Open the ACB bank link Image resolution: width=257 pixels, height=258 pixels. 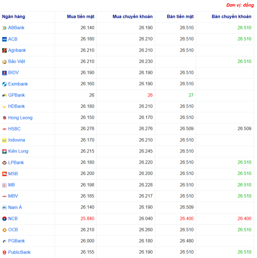(x=13, y=39)
